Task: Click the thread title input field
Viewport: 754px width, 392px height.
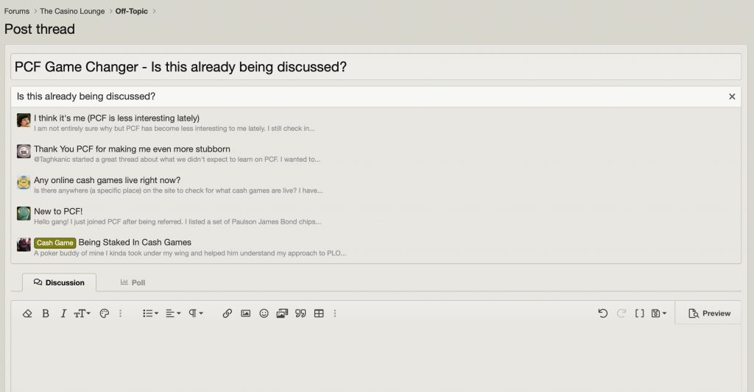Action: [376, 67]
